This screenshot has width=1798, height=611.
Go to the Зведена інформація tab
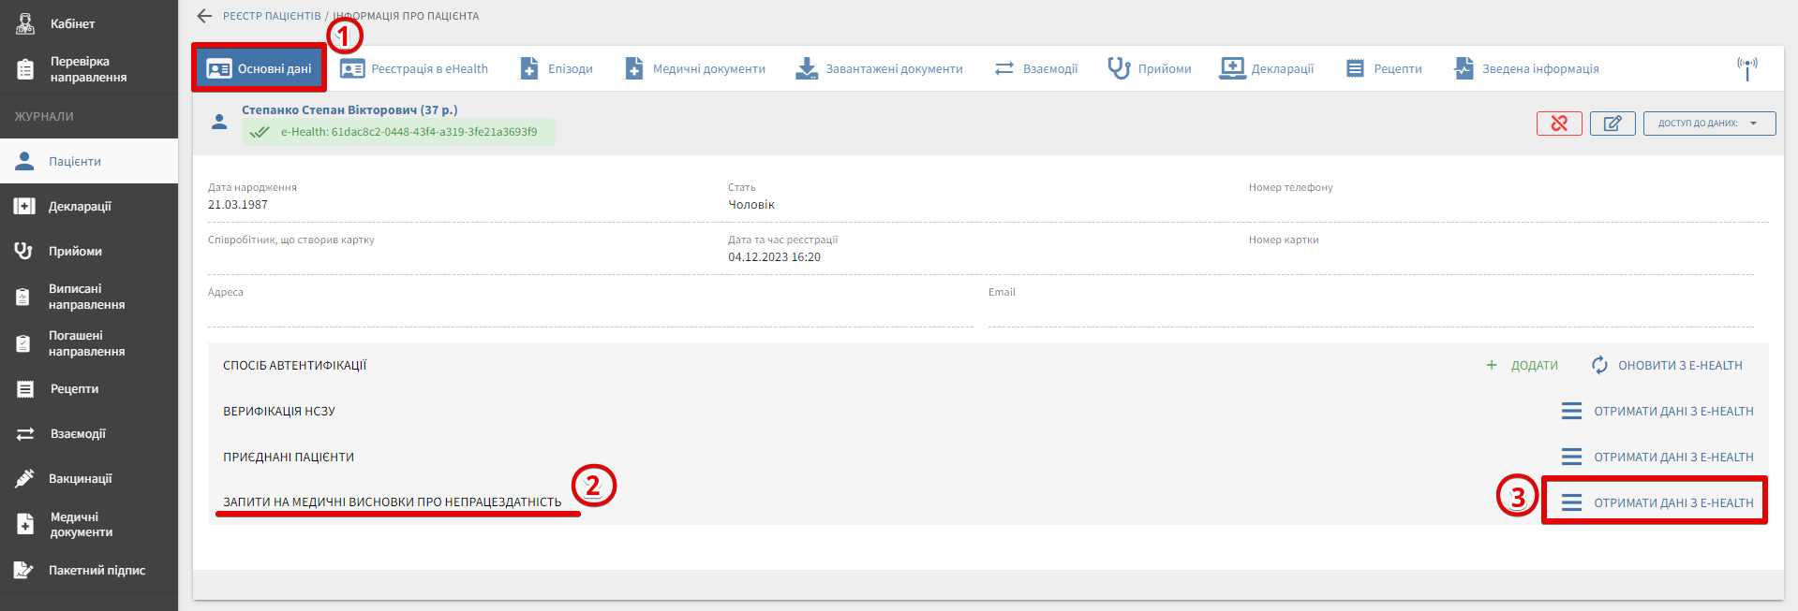point(1526,69)
